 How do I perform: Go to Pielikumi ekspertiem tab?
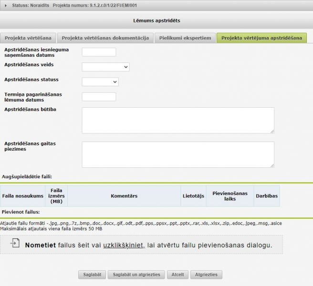click(x=185, y=38)
